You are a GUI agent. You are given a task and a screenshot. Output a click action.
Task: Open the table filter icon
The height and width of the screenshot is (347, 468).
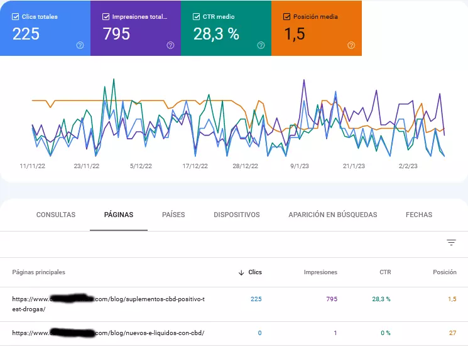(451, 243)
